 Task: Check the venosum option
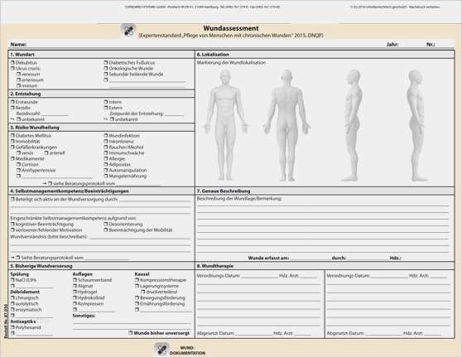(x=18, y=75)
